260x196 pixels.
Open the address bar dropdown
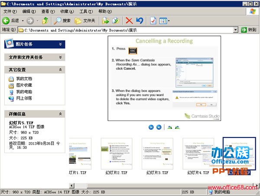236,30
